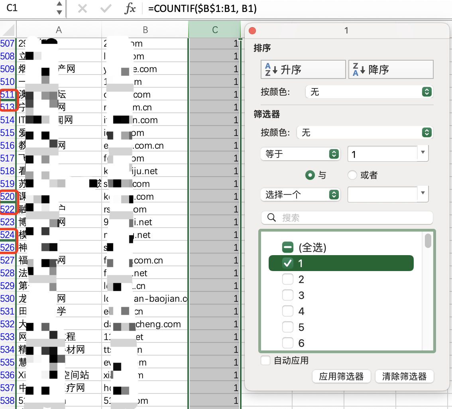Open the fx insert function icon
The image size is (452, 409).
click(130, 9)
